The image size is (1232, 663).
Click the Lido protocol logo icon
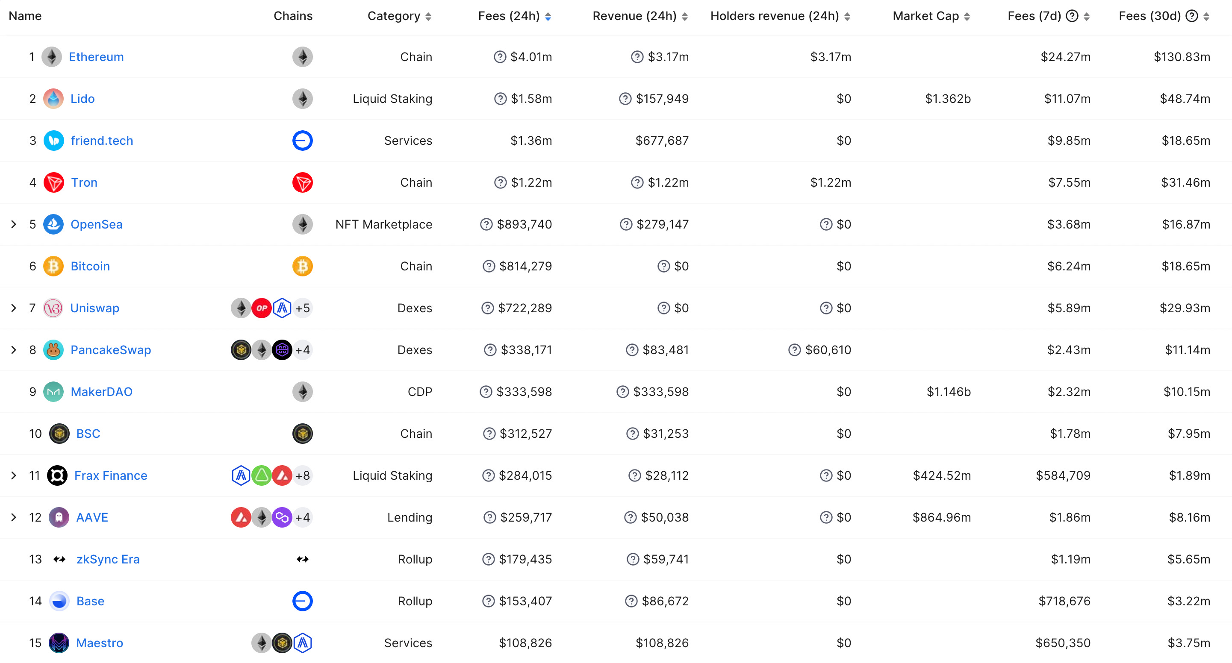(x=53, y=99)
